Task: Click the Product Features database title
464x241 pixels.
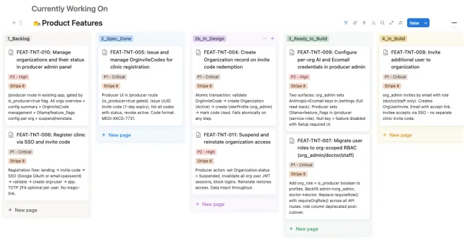Action: 72,23
